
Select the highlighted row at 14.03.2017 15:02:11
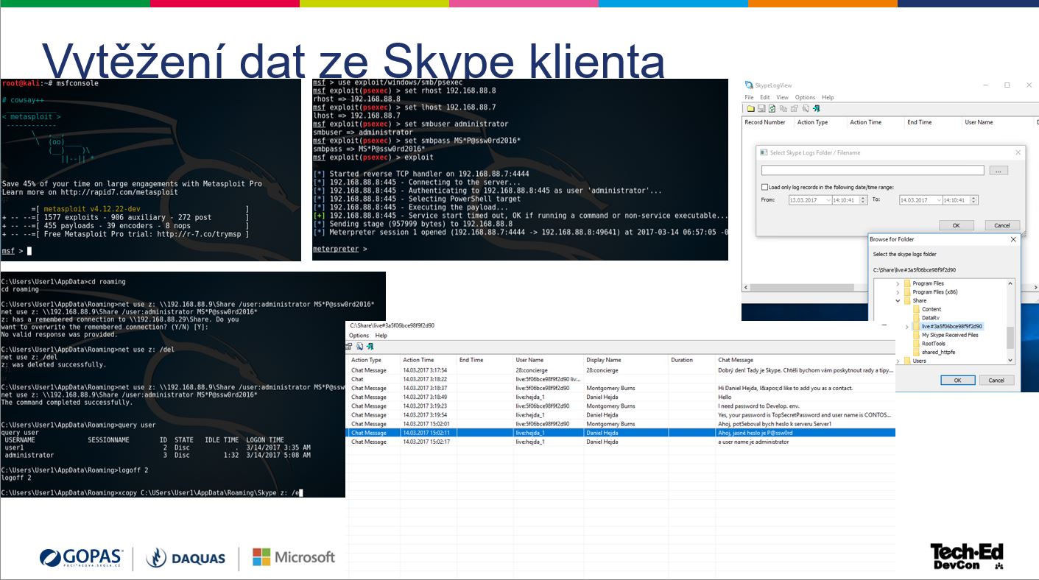pos(621,433)
